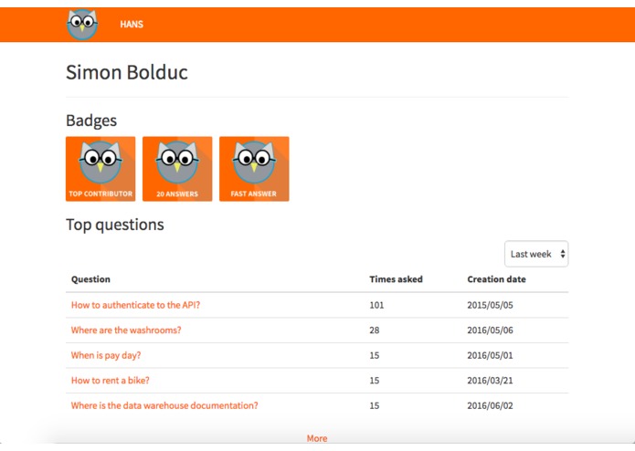Open 'How to authenticate to the API?' question
The width and height of the screenshot is (635, 451).
click(x=135, y=305)
